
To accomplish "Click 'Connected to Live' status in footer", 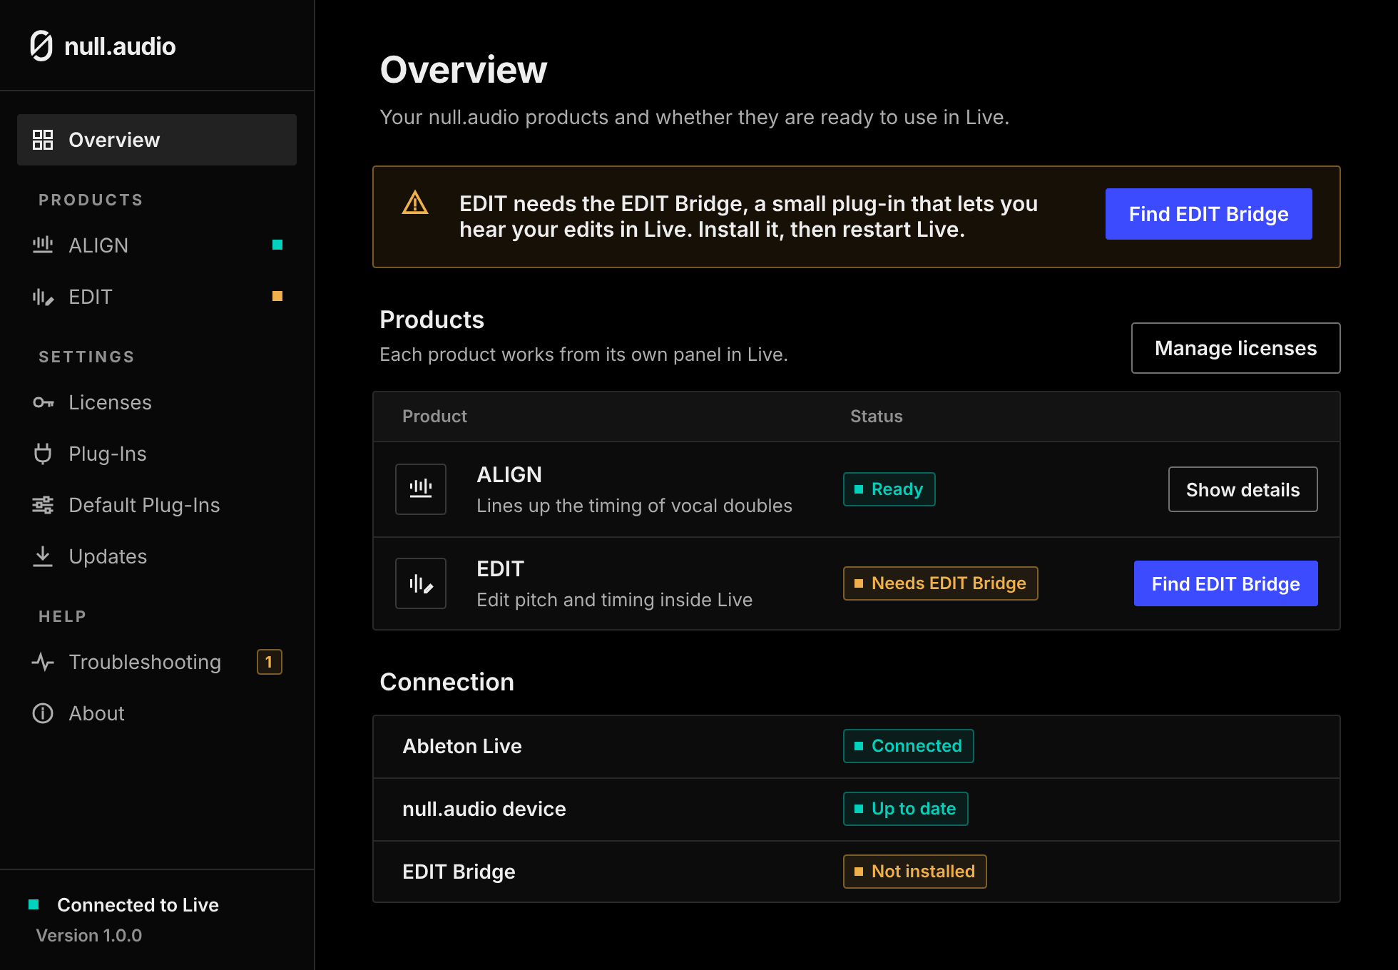I will click(x=138, y=904).
